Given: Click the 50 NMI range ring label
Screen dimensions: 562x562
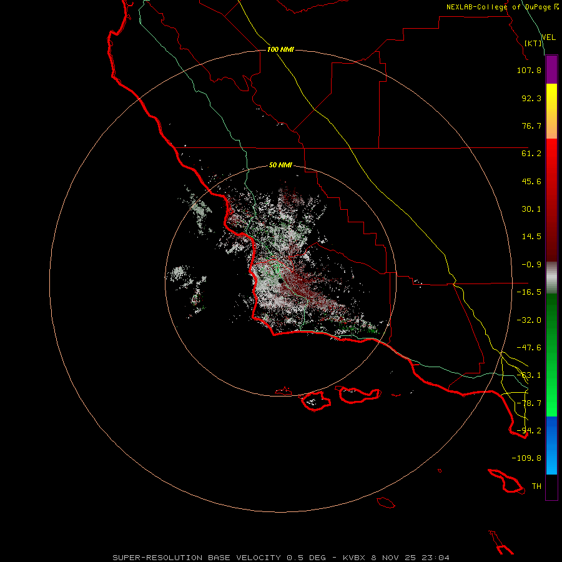Looking at the screenshot, I should point(280,165).
